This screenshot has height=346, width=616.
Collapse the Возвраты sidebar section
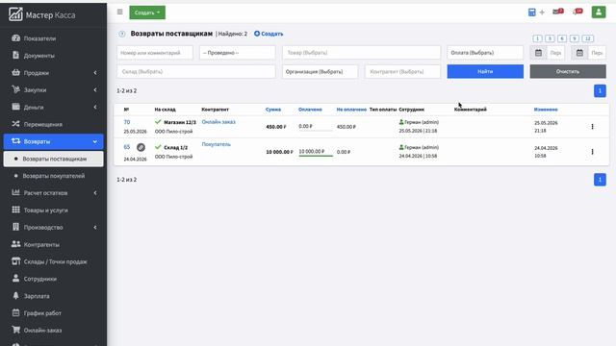(54, 141)
